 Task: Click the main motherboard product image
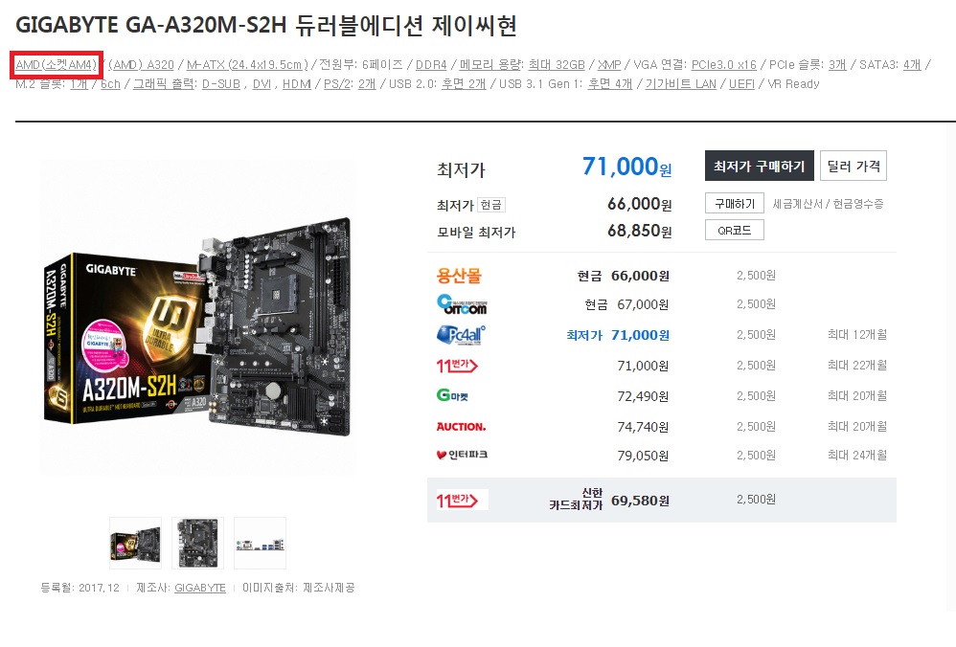pos(198,318)
